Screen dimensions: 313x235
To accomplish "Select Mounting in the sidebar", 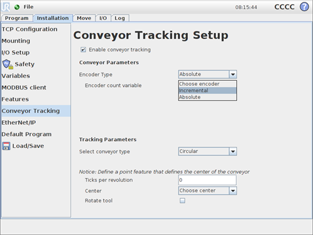I will coord(36,41).
